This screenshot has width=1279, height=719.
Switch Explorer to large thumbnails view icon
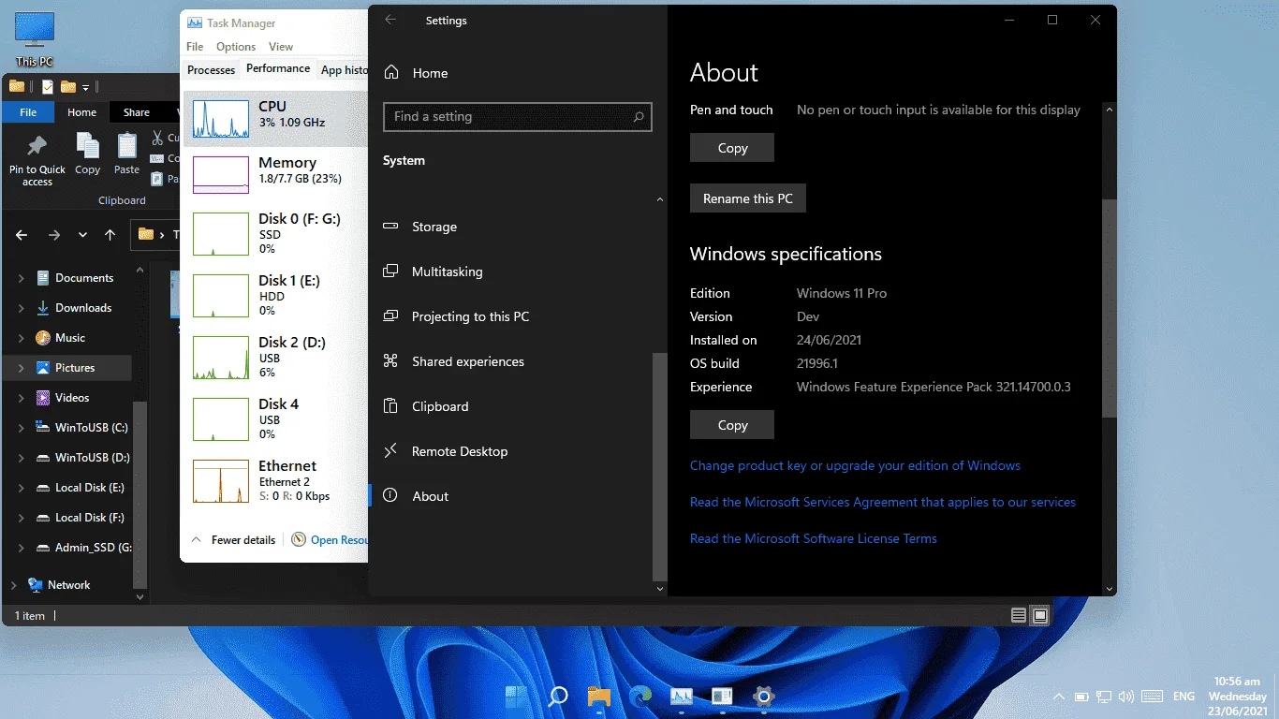click(1040, 615)
